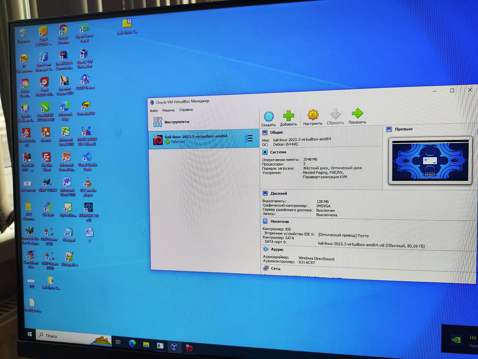The width and height of the screenshot is (478, 359).
Task: Select the kali-linux 7-Zip archive desktop icon
Action: pyautogui.click(x=127, y=27)
